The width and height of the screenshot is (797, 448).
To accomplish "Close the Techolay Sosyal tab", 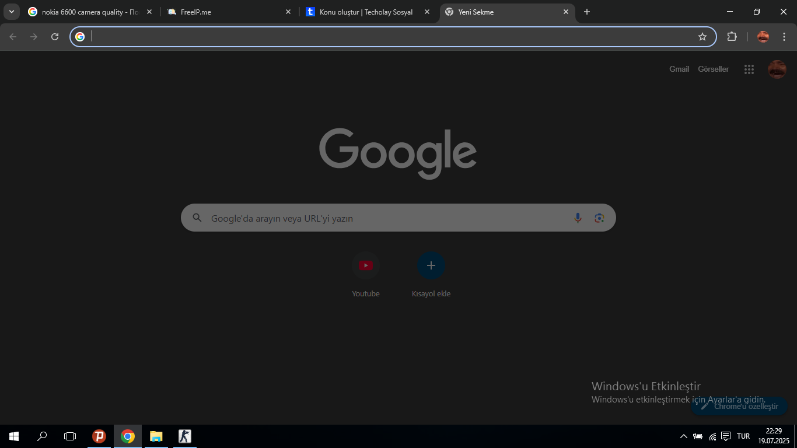I will pyautogui.click(x=427, y=12).
